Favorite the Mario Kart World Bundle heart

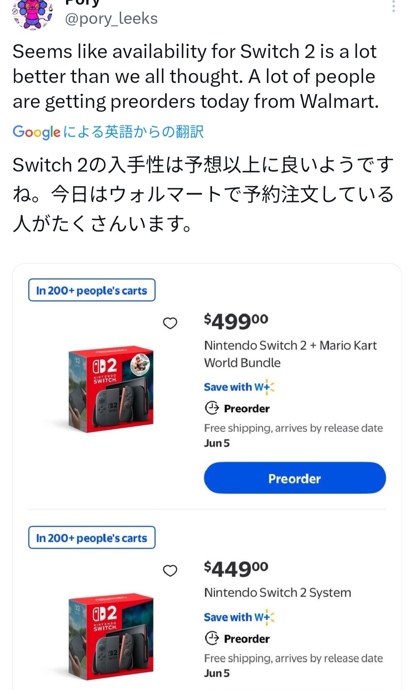pyautogui.click(x=170, y=323)
